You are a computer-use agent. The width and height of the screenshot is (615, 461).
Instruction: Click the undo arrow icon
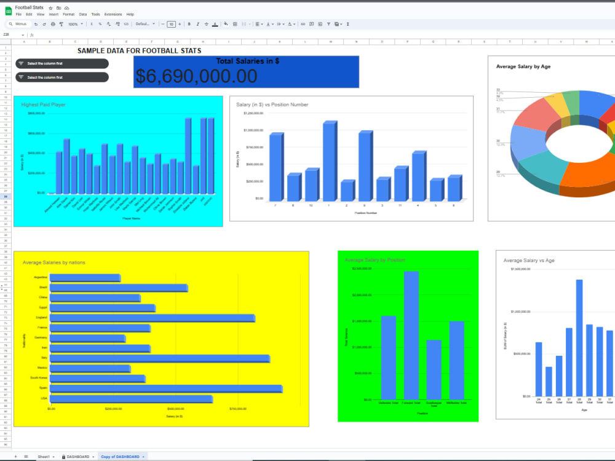pyautogui.click(x=36, y=24)
